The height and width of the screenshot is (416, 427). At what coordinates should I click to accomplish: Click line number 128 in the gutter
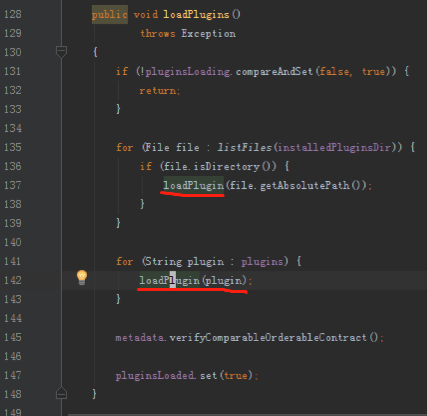pos(13,14)
